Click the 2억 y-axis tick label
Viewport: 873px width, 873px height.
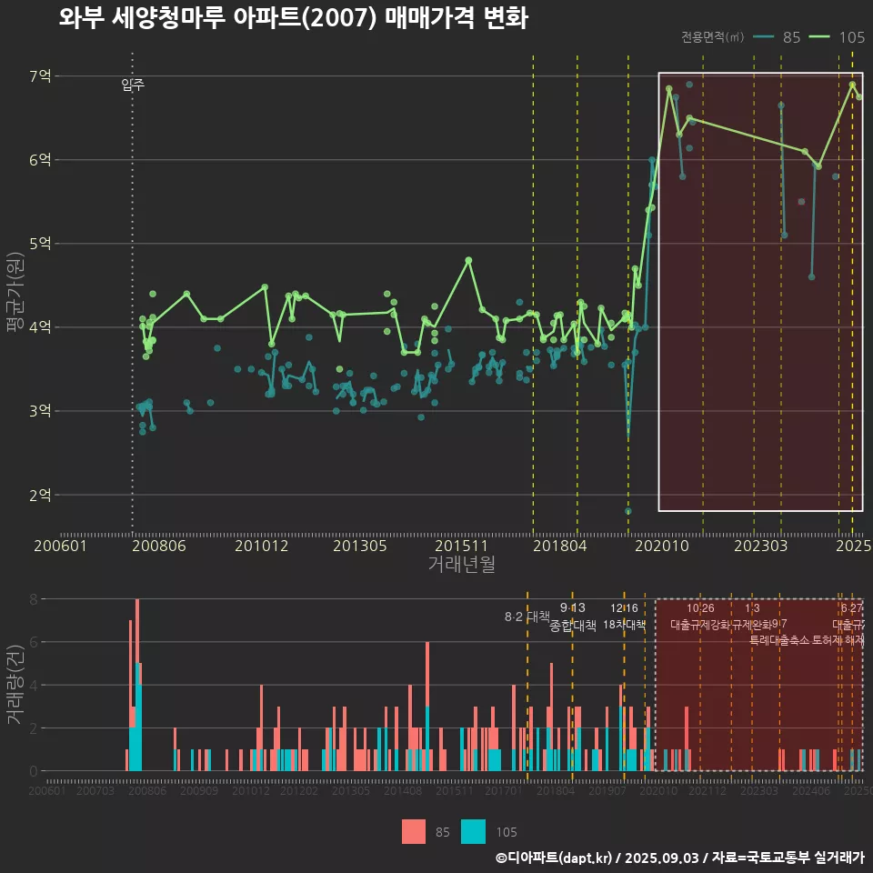pos(40,495)
